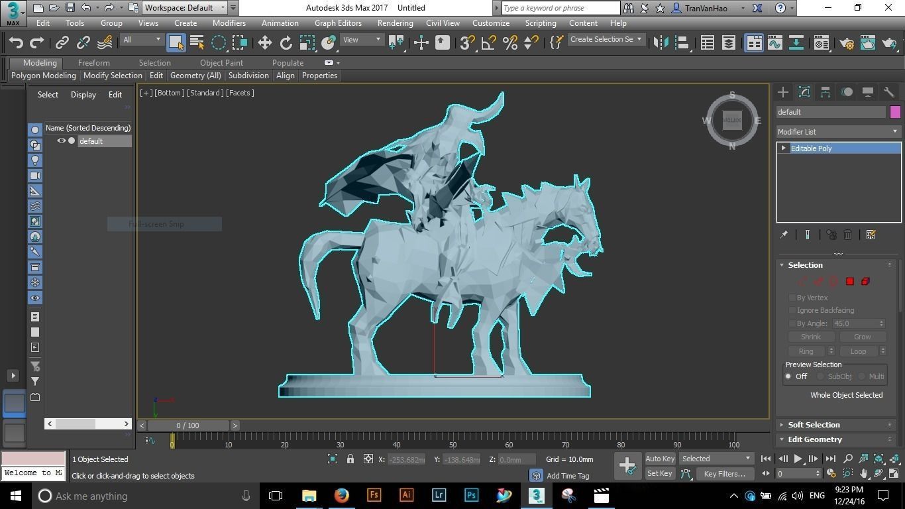The width and height of the screenshot is (905, 509).
Task: Switch to the Freeform ribbon tab
Action: [94, 63]
